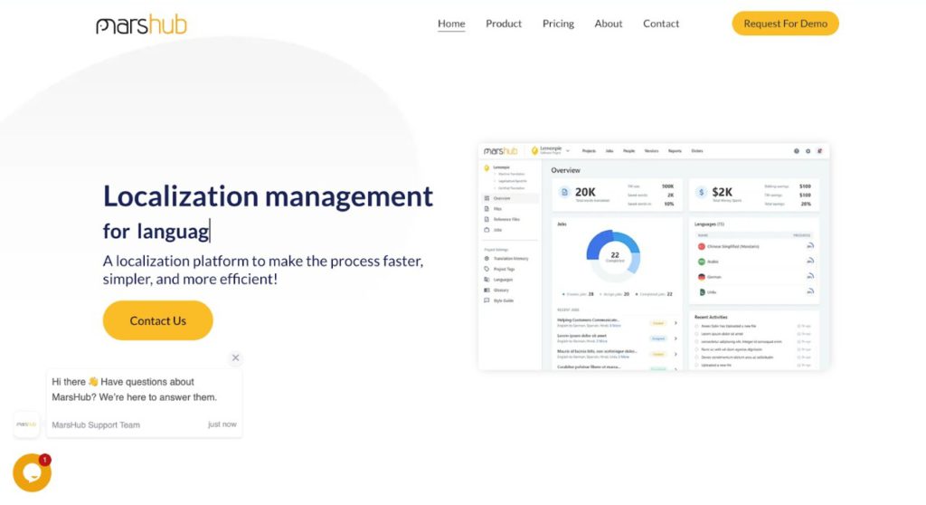Dismiss the MarsHub support chat popup
Viewport: 926px width, 505px height.
coord(236,357)
